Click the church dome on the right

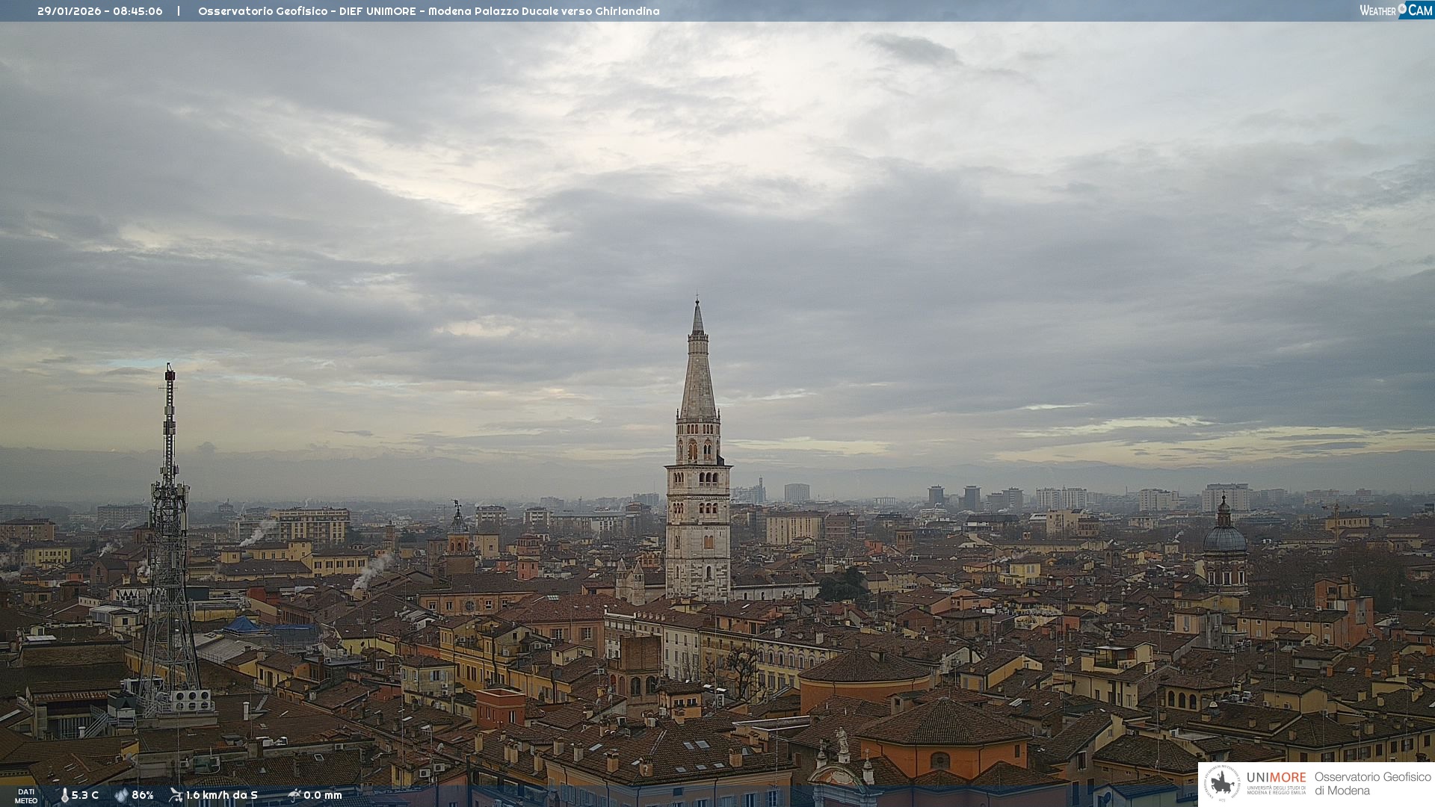[x=1224, y=538]
